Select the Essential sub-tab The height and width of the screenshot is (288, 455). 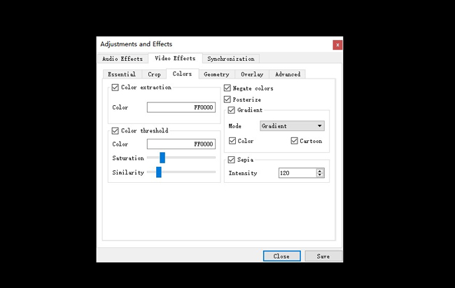(x=122, y=74)
